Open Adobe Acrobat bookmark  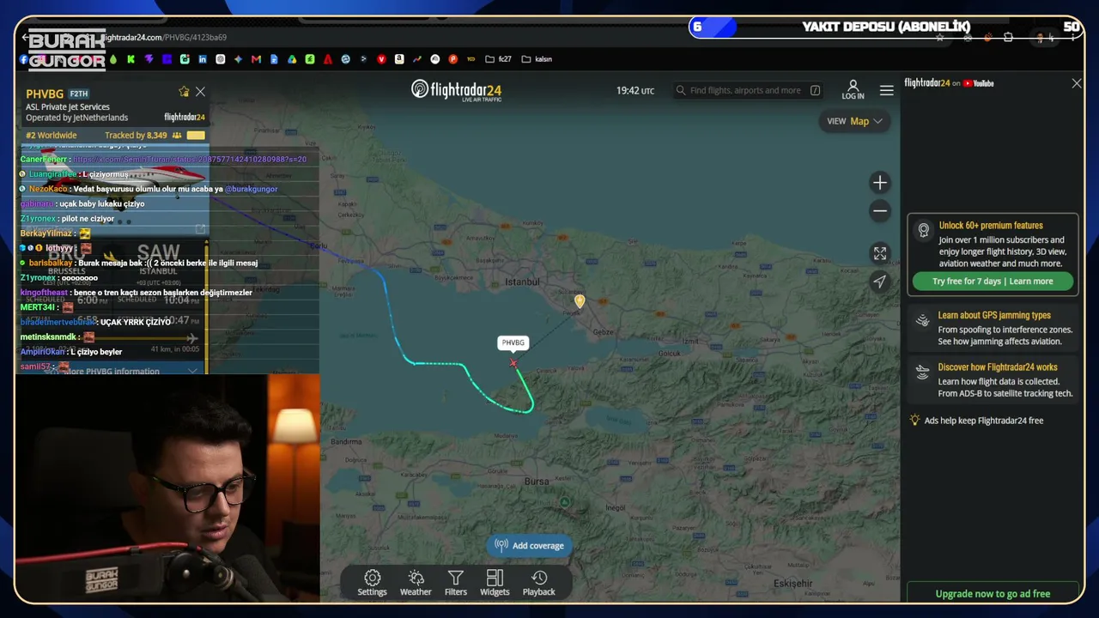(327, 59)
